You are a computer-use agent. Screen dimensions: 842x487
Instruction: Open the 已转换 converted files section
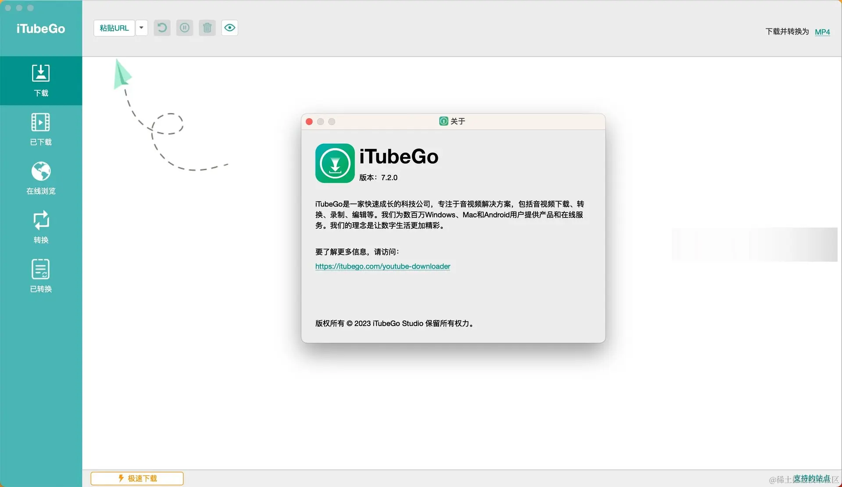pyautogui.click(x=41, y=276)
